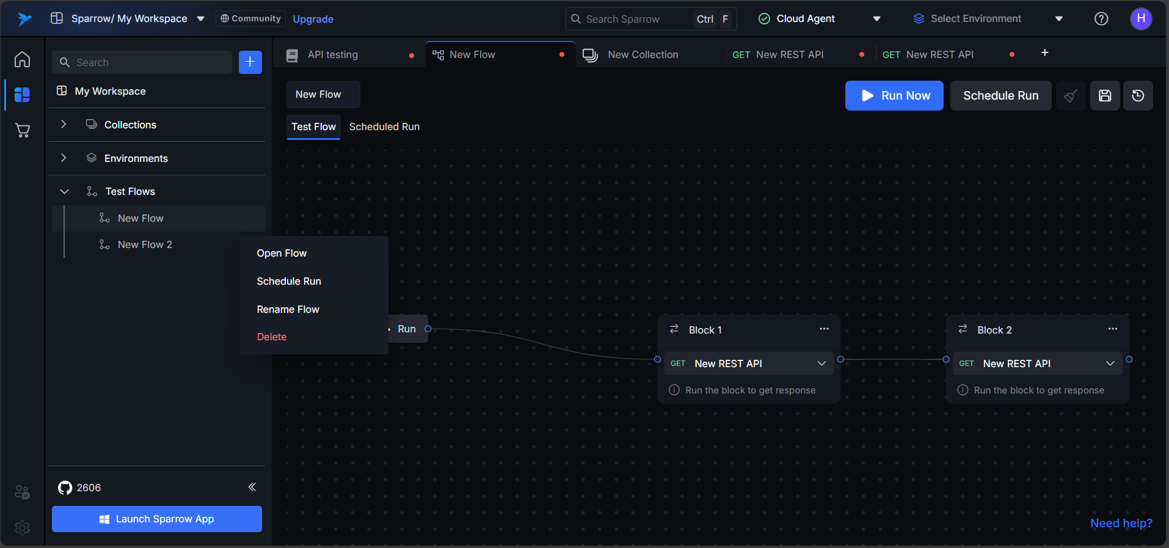The image size is (1169, 548).
Task: Expand the Environments tree section
Action: tap(64, 158)
